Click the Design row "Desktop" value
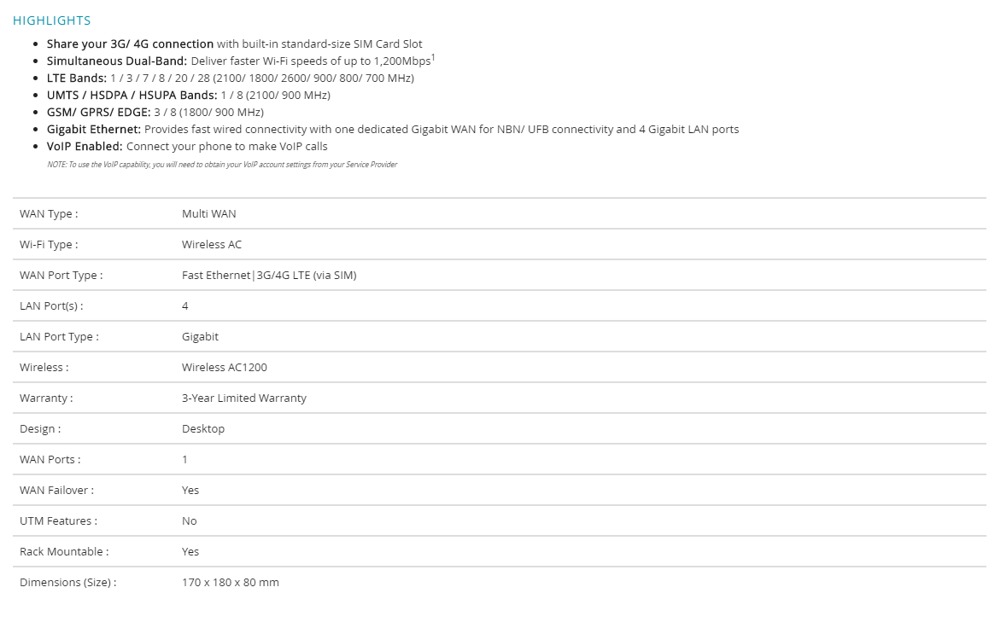 point(203,429)
